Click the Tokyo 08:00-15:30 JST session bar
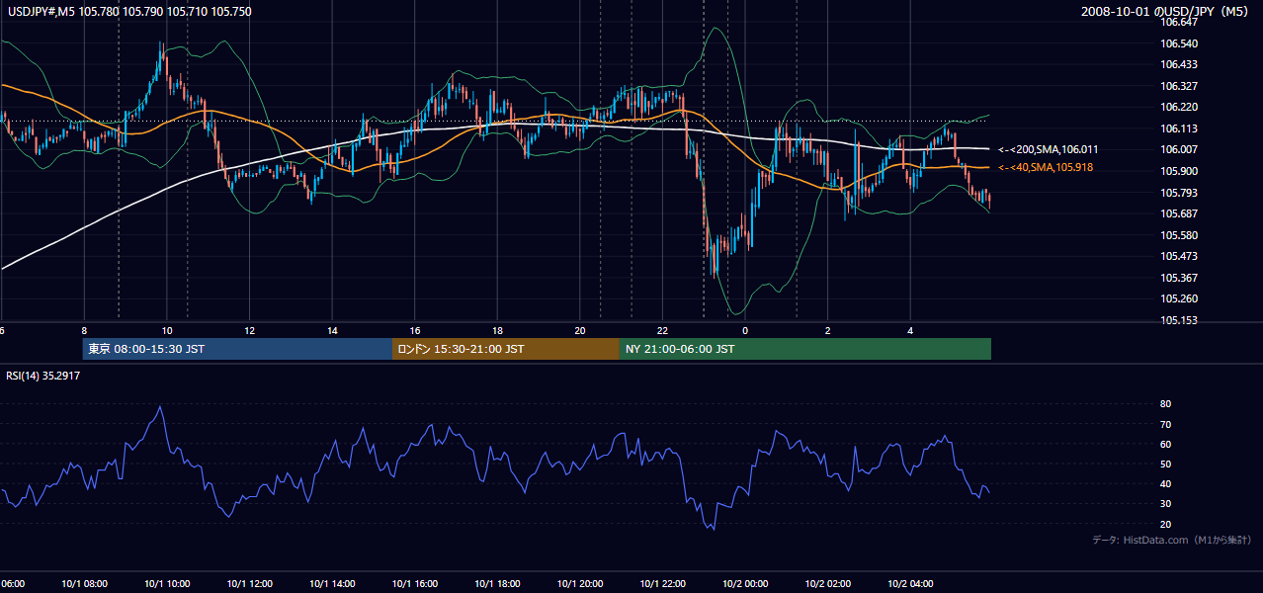This screenshot has height=593, width=1263. click(x=237, y=349)
